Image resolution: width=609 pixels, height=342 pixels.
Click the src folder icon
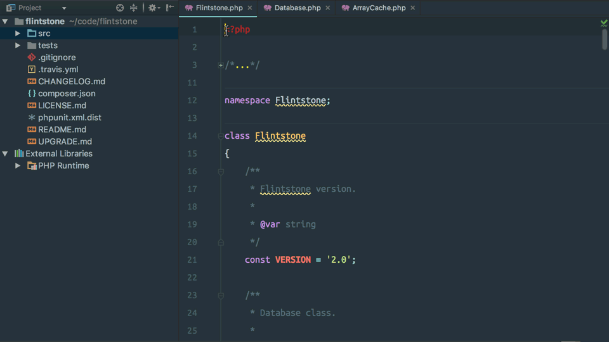[32, 34]
